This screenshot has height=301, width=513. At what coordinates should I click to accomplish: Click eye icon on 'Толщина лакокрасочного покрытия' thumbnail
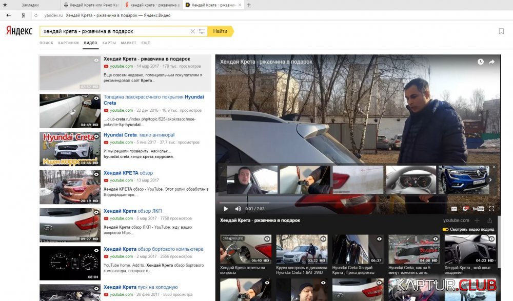[x=96, y=98]
